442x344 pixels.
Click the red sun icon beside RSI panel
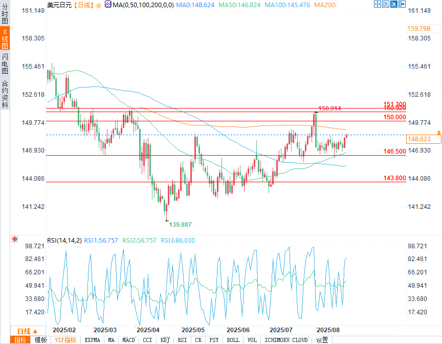[x=15, y=240]
